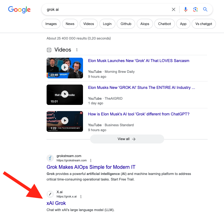Click 'YouTube · Business Standard' source text
Image resolution: width=224 pixels, height=220 pixels.
pos(111,125)
